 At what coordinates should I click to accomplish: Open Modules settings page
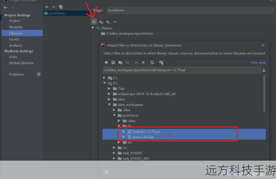[x=16, y=27]
